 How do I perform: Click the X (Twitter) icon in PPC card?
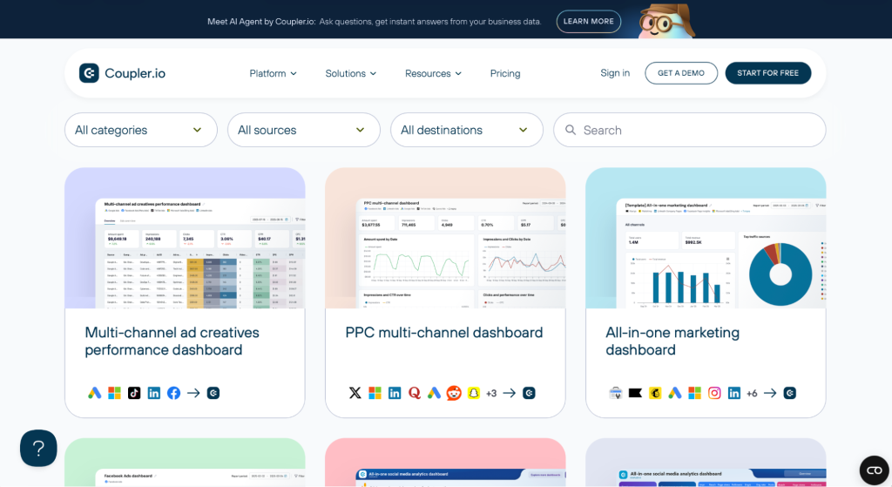click(x=355, y=393)
